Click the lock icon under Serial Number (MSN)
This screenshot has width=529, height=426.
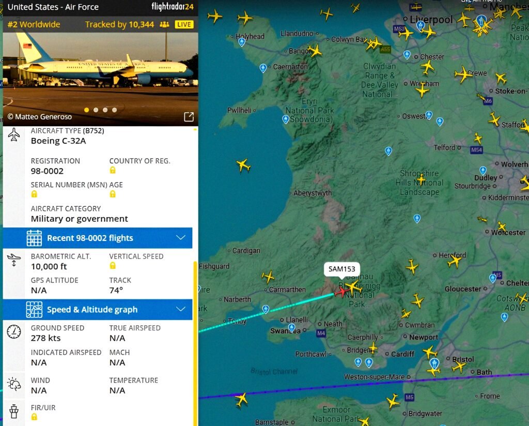pos(34,194)
